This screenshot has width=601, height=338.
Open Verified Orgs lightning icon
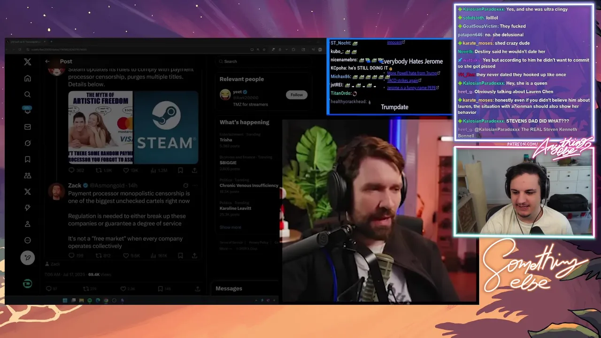pos(27,207)
